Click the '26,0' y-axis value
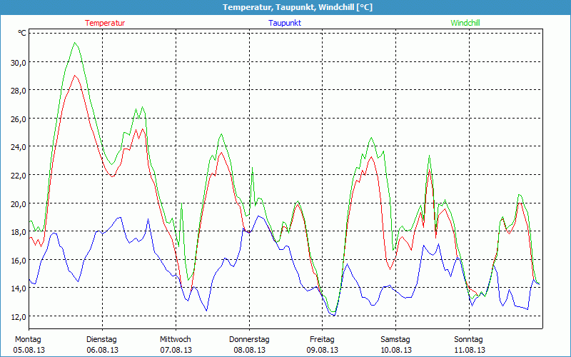 tap(19, 119)
